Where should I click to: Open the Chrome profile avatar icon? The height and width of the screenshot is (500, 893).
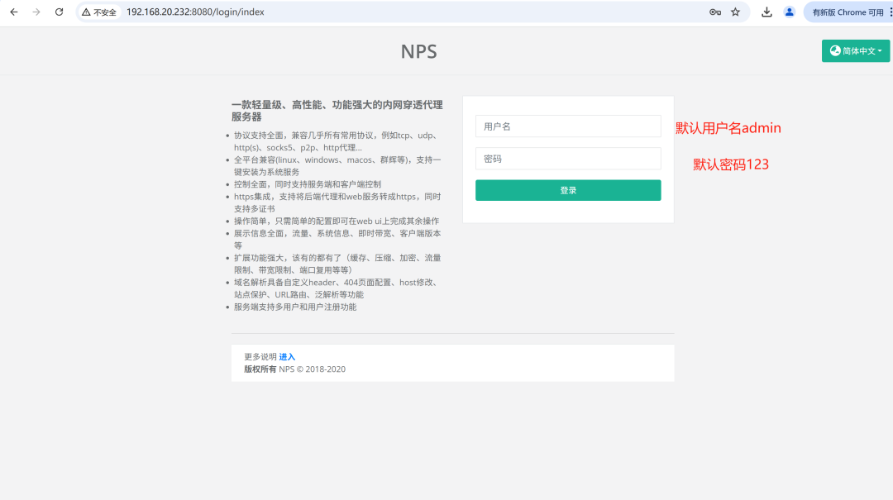[789, 12]
